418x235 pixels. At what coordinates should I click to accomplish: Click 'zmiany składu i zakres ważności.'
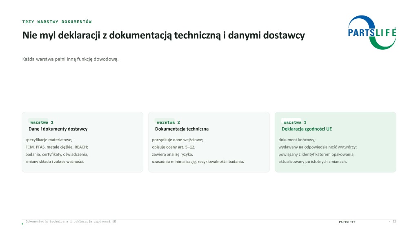pos(55,162)
